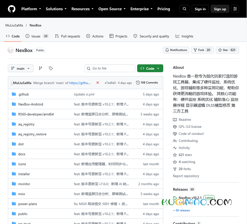Open the power-plans folder icon
The image size is (247, 224).
click(x=14, y=204)
